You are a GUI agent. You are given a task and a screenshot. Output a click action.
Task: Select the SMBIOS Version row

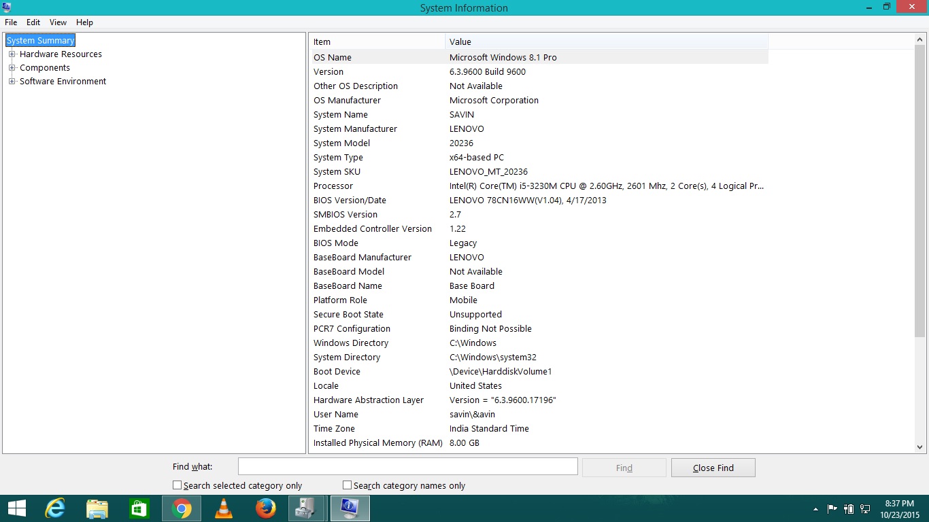tap(540, 214)
